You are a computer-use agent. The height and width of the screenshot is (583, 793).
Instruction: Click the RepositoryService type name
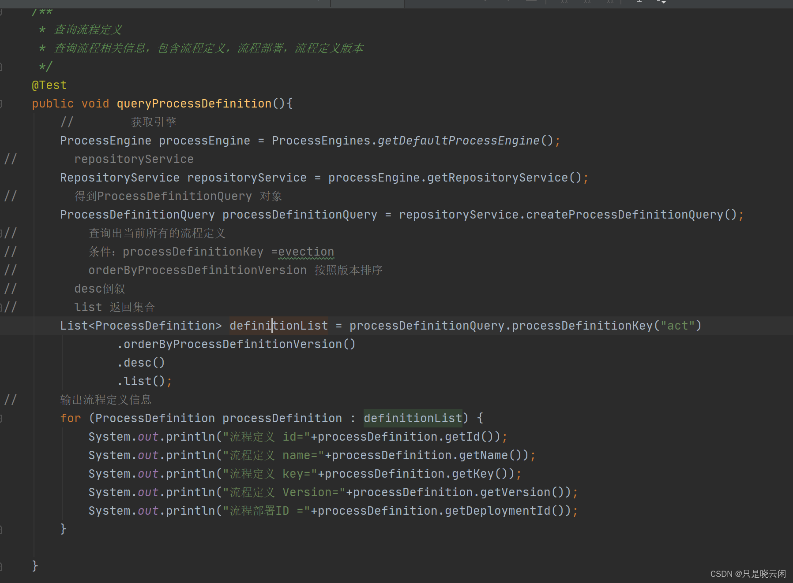120,178
